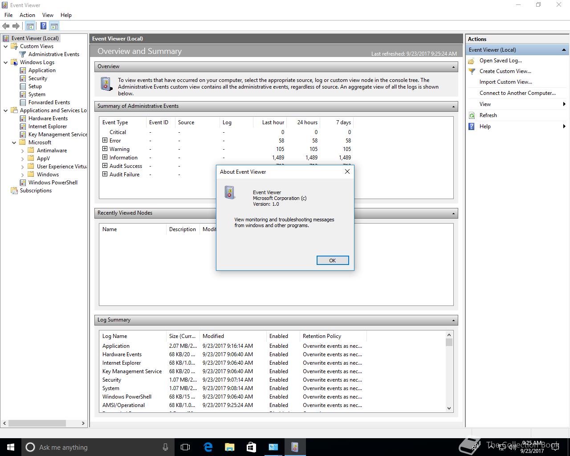Open the Windows Start button
Viewport: 570px width, 456px height.
coord(11,447)
